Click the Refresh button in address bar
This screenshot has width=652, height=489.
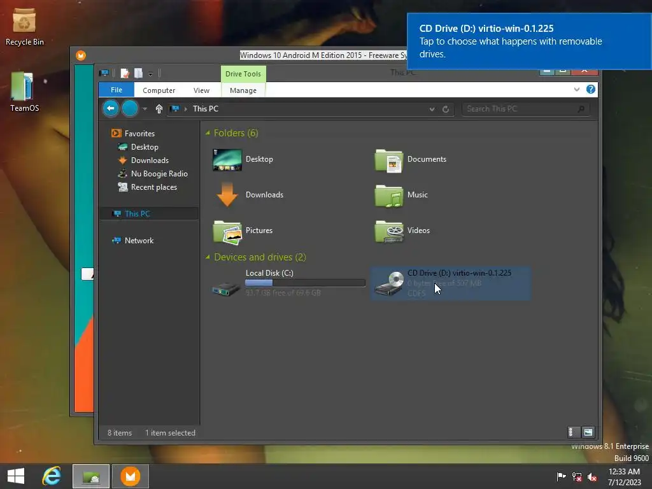pos(445,109)
